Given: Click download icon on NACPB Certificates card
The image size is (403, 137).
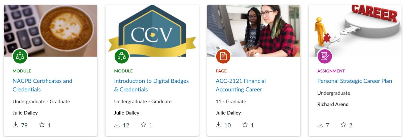Looking at the screenshot, I should tap(15, 125).
